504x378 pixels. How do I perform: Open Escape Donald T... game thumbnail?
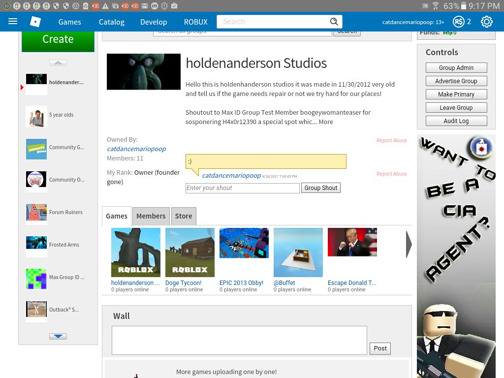click(352, 242)
